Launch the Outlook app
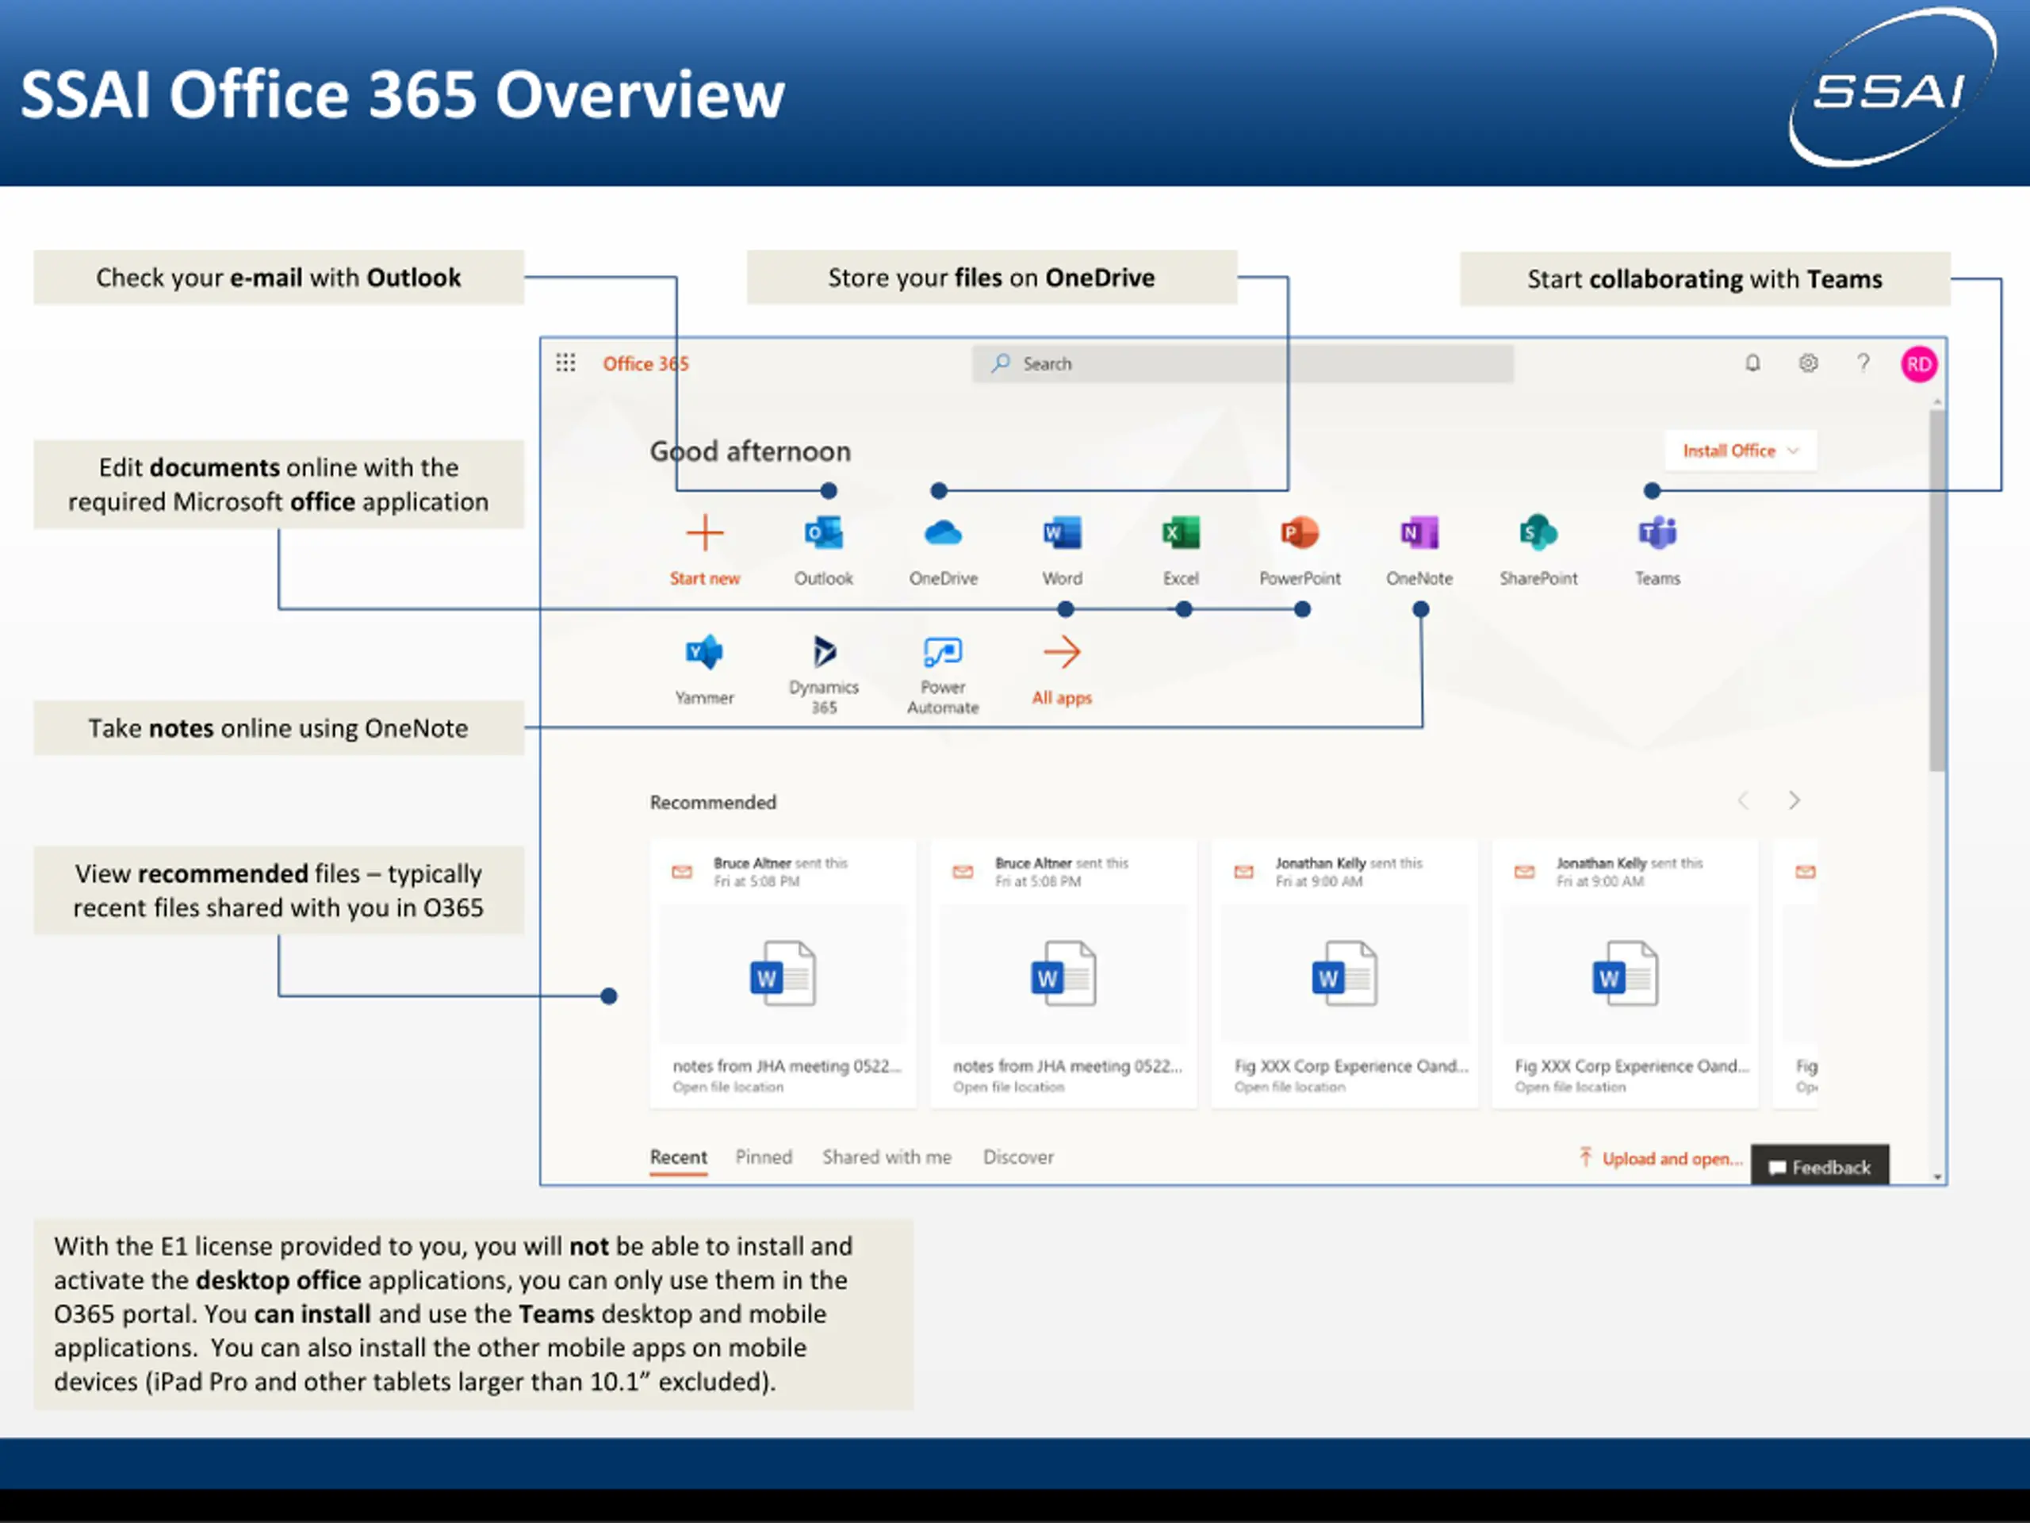Viewport: 2030px width, 1523px height. tap(823, 549)
